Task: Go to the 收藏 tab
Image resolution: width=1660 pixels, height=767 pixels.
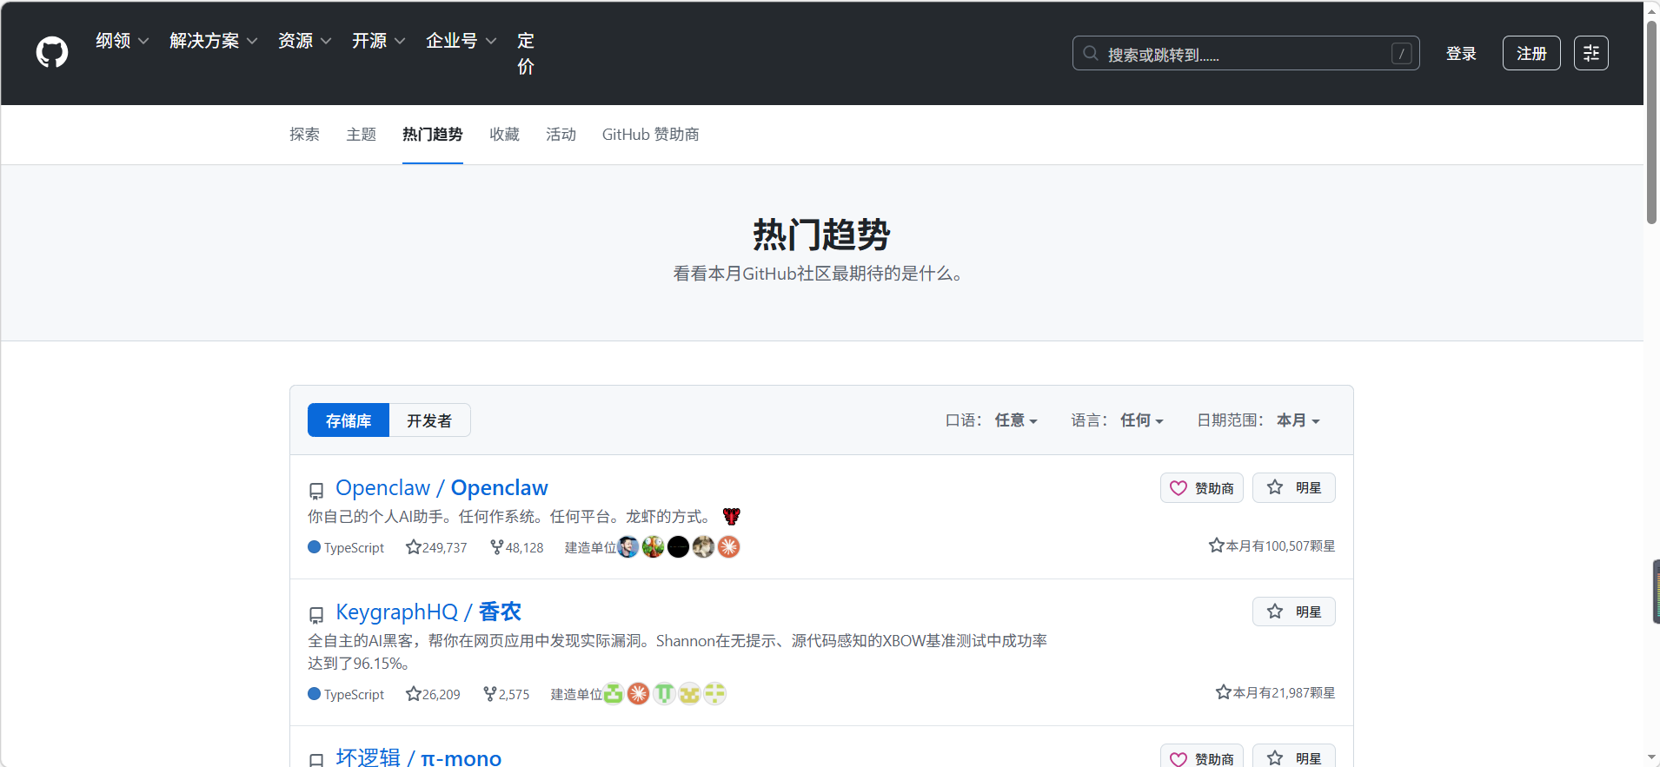Action: tap(504, 135)
